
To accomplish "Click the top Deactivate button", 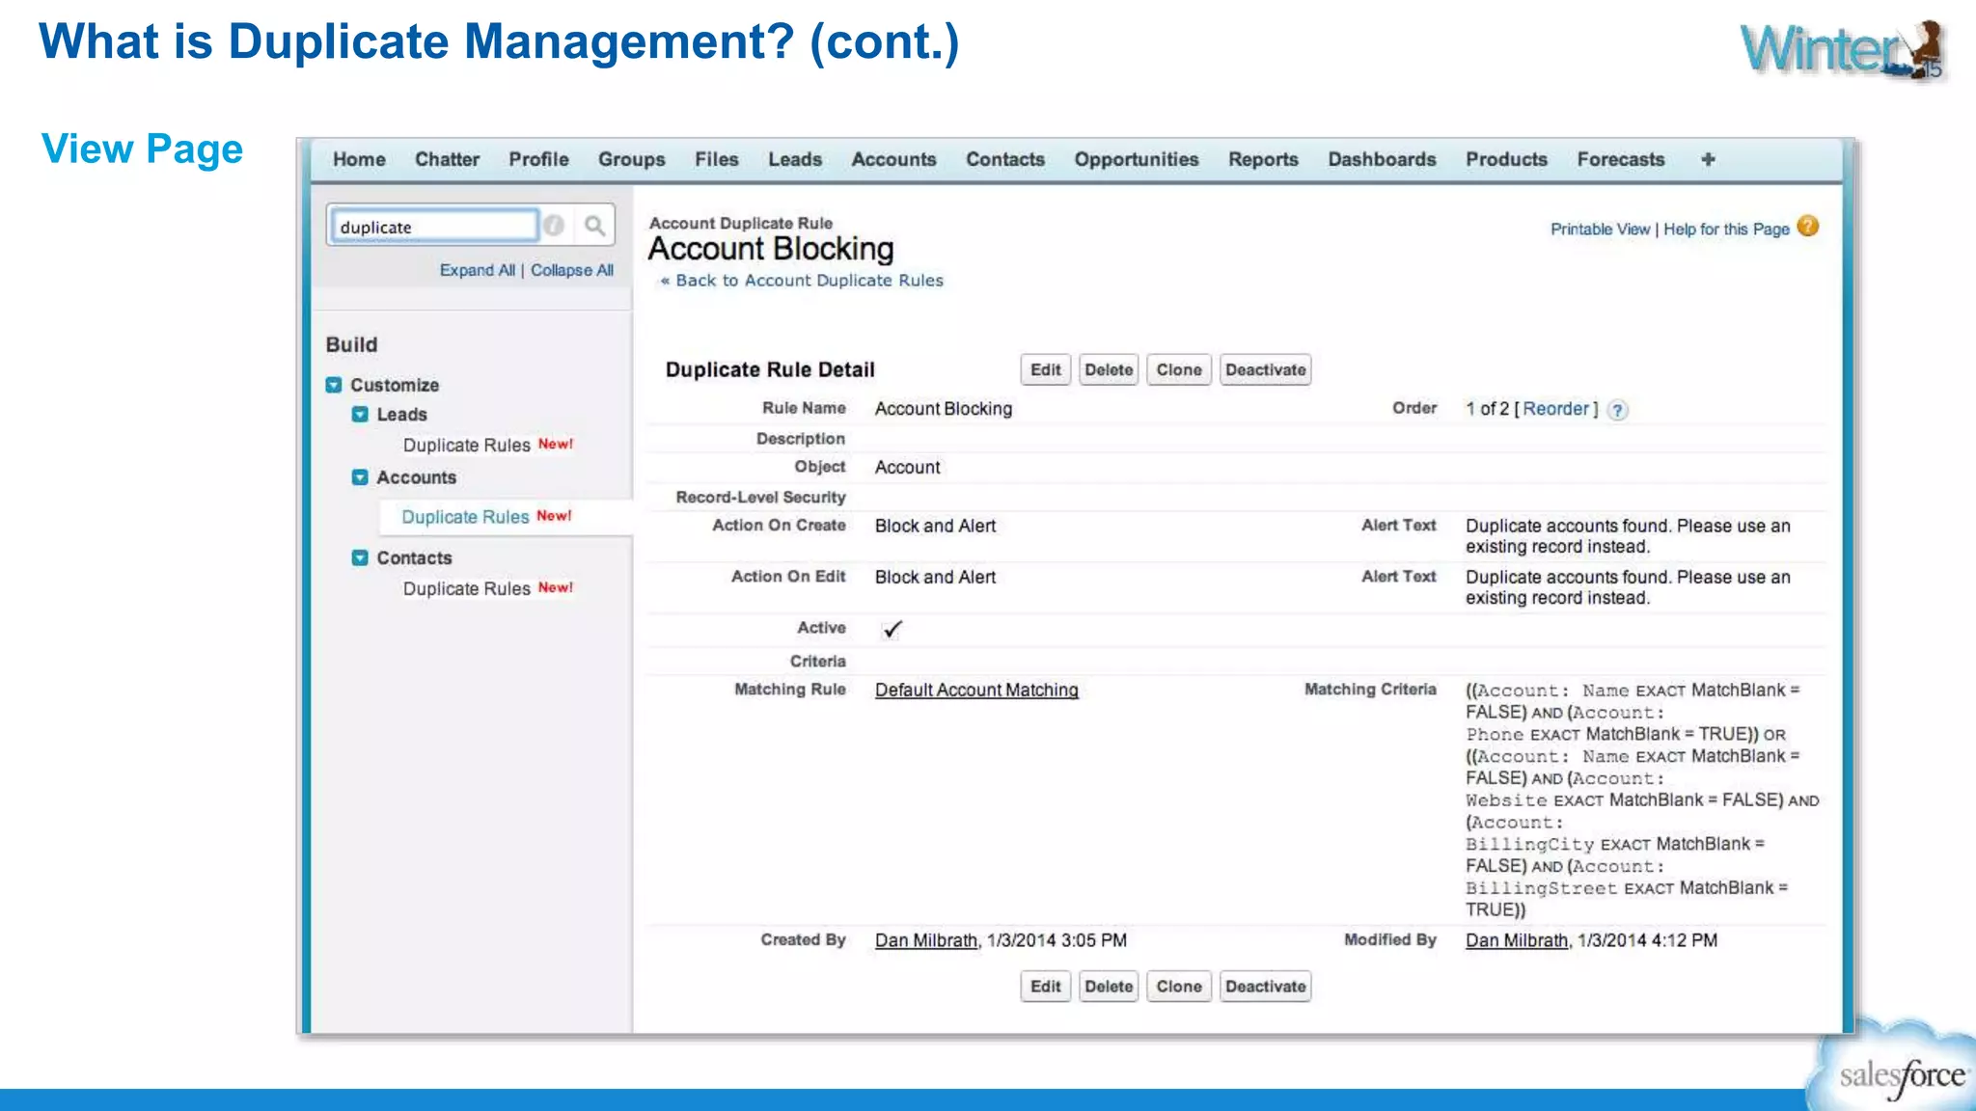I will click(1266, 370).
